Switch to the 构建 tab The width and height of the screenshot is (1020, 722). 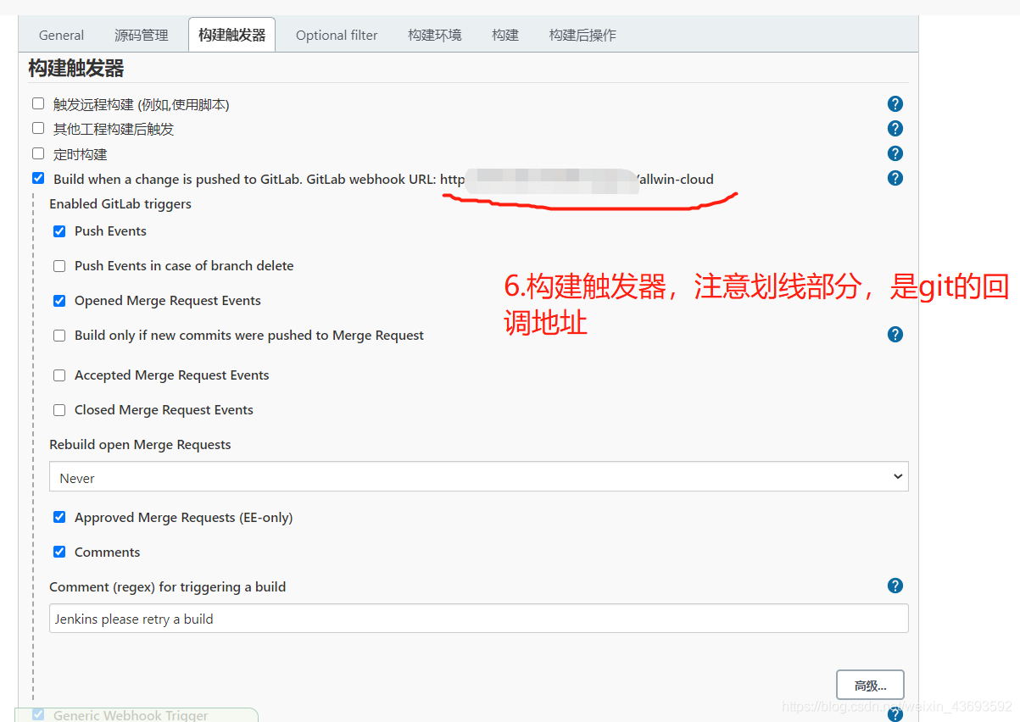pyautogui.click(x=505, y=35)
